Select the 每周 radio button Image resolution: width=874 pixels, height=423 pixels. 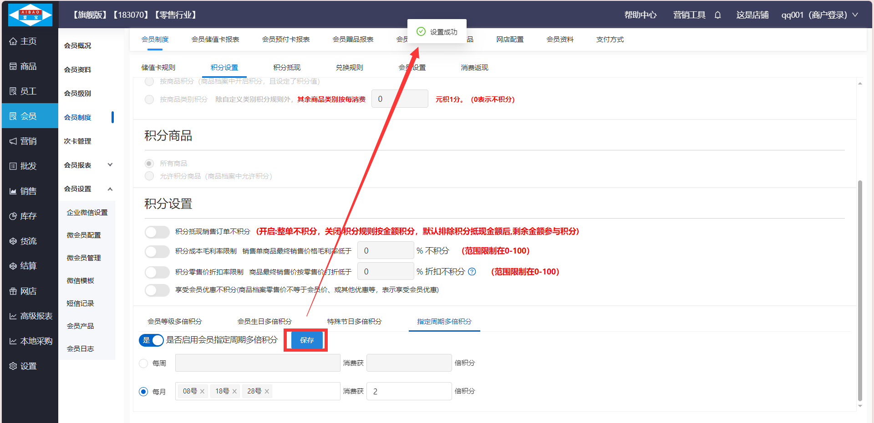(x=143, y=363)
